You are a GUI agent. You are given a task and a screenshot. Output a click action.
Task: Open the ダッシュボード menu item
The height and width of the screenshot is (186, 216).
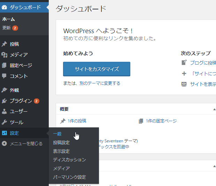(x=24, y=7)
